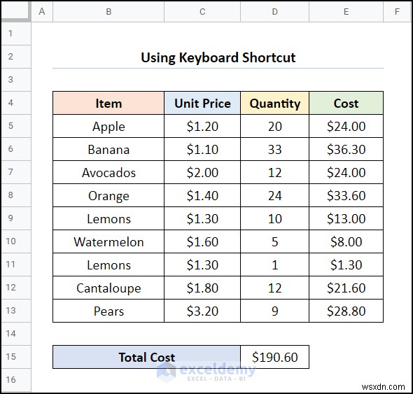The height and width of the screenshot is (394, 413).
Task: Select the Banana cell
Action: pyautogui.click(x=108, y=149)
